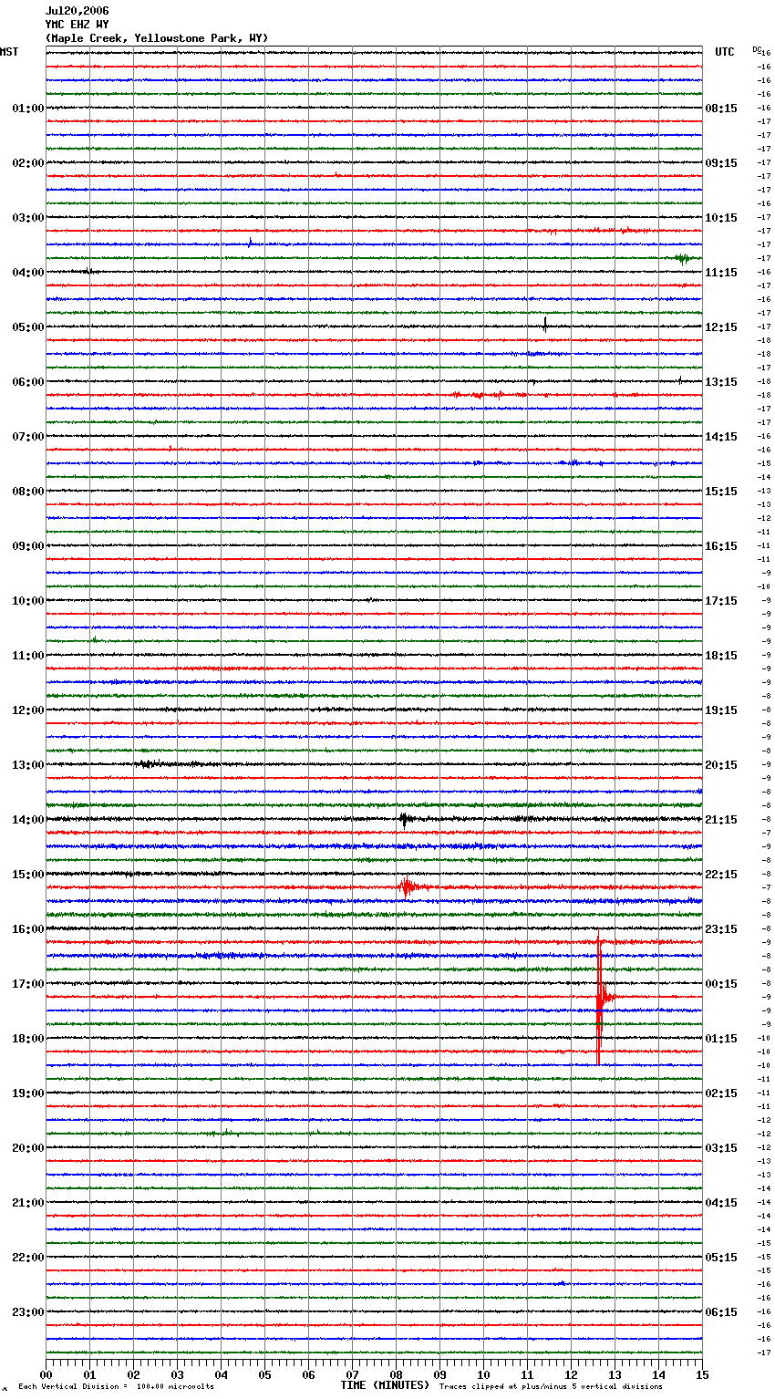Click the 16:15 UTC time label
This screenshot has width=775, height=1399.
[x=721, y=546]
